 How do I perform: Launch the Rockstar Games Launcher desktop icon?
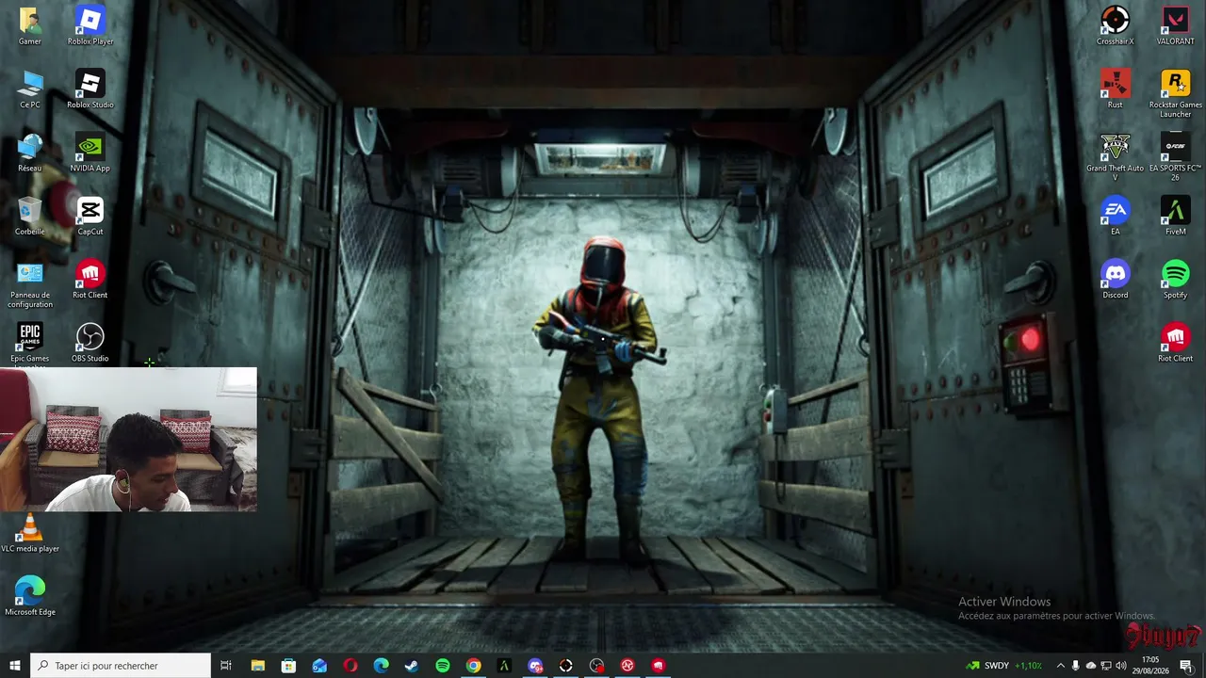[1176, 94]
